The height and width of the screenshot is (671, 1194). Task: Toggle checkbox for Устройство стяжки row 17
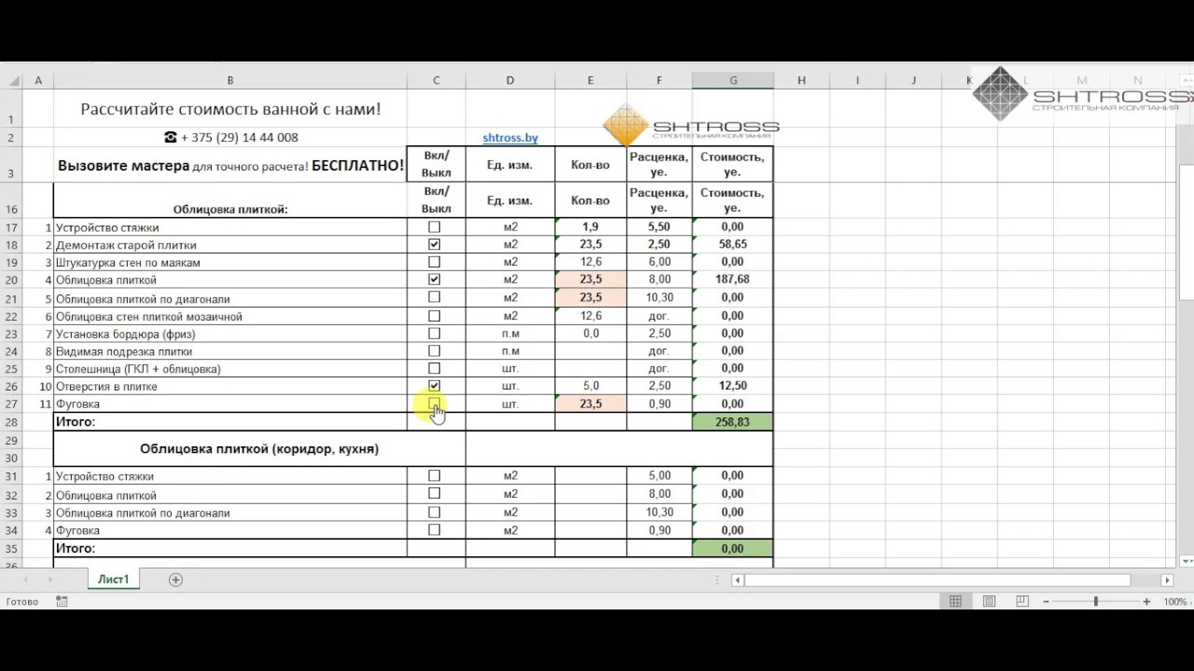click(x=434, y=227)
